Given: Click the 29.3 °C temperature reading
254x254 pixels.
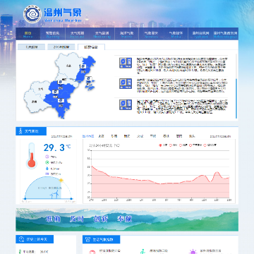Looking at the screenshot, I should pyautogui.click(x=57, y=147).
